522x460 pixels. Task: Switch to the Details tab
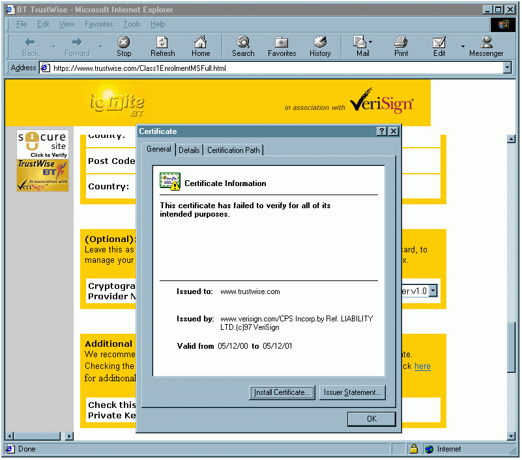(x=189, y=150)
